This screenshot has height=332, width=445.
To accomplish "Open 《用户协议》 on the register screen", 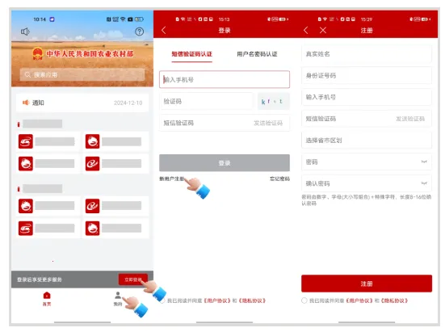I will [359, 300].
